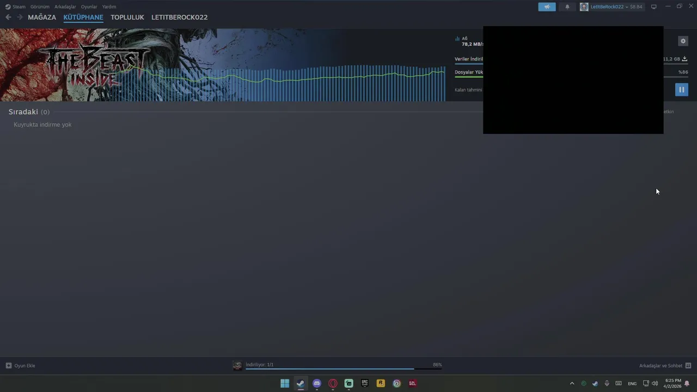Open Steam notifications bell
The image size is (697, 392).
tap(567, 7)
